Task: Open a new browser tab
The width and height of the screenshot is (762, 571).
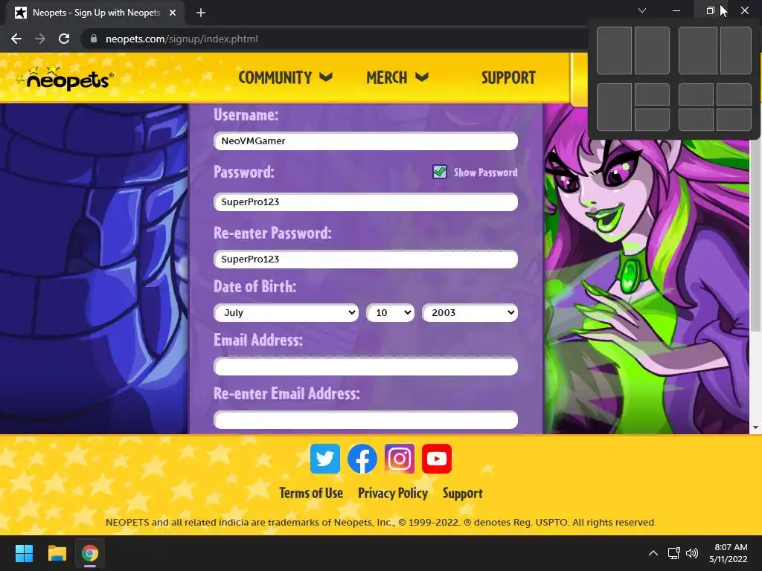Action: click(201, 13)
